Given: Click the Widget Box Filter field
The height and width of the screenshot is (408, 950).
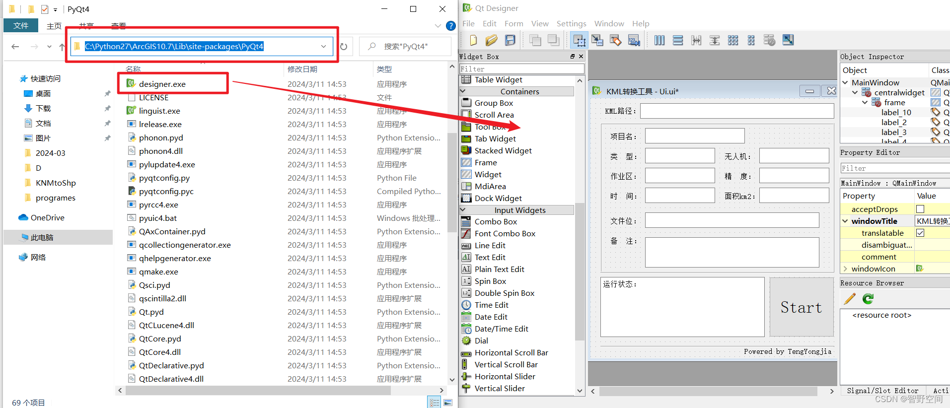Looking at the screenshot, I should click(521, 69).
